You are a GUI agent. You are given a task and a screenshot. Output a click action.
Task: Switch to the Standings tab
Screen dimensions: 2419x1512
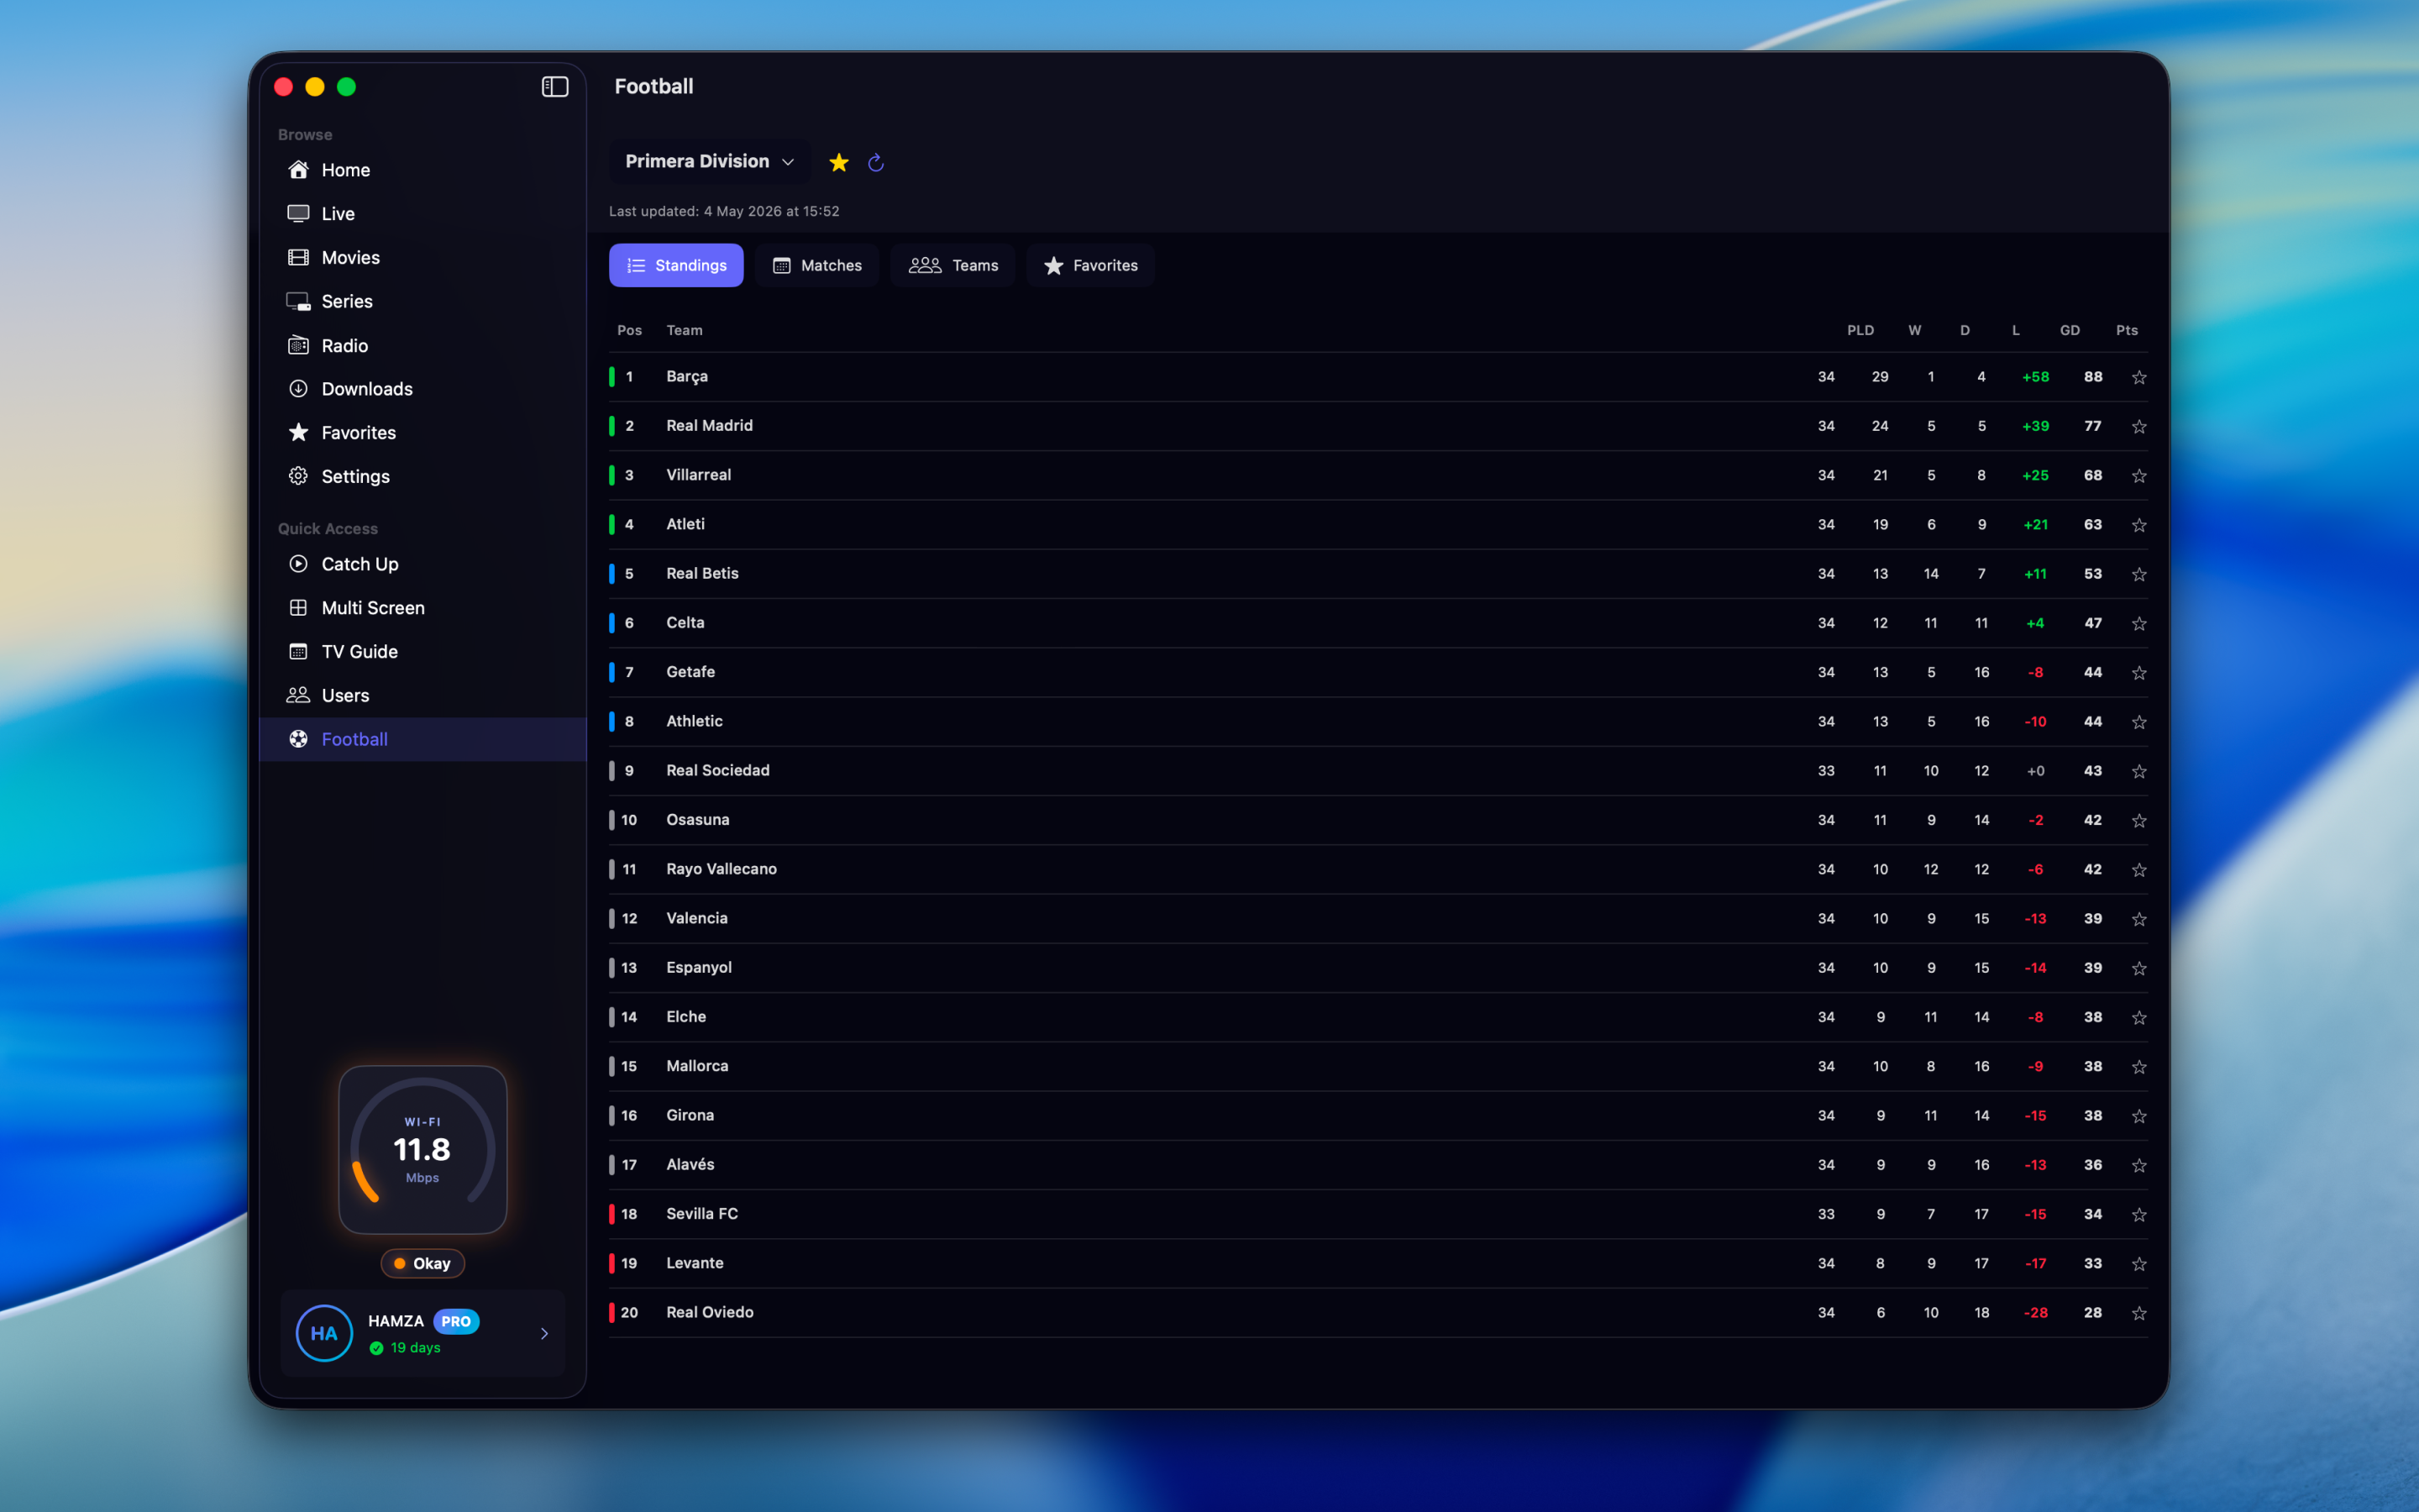point(677,266)
